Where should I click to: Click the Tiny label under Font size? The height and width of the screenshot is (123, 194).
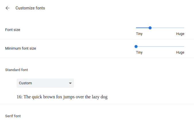click(139, 34)
